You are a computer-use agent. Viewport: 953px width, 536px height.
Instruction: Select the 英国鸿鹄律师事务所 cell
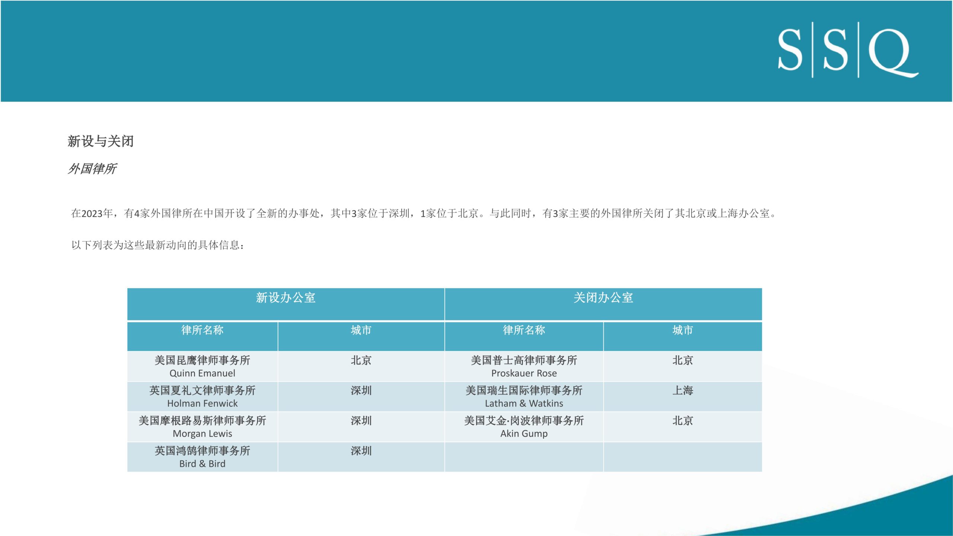pyautogui.click(x=202, y=457)
